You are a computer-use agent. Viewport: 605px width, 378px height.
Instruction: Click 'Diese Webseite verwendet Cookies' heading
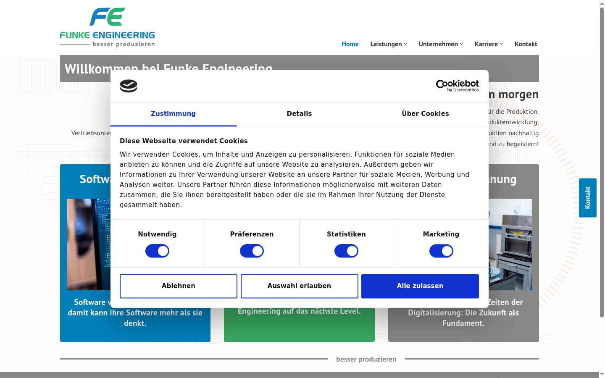pos(184,141)
